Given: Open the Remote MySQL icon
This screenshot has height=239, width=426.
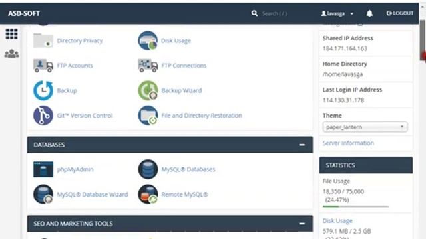Looking at the screenshot, I should (148, 194).
